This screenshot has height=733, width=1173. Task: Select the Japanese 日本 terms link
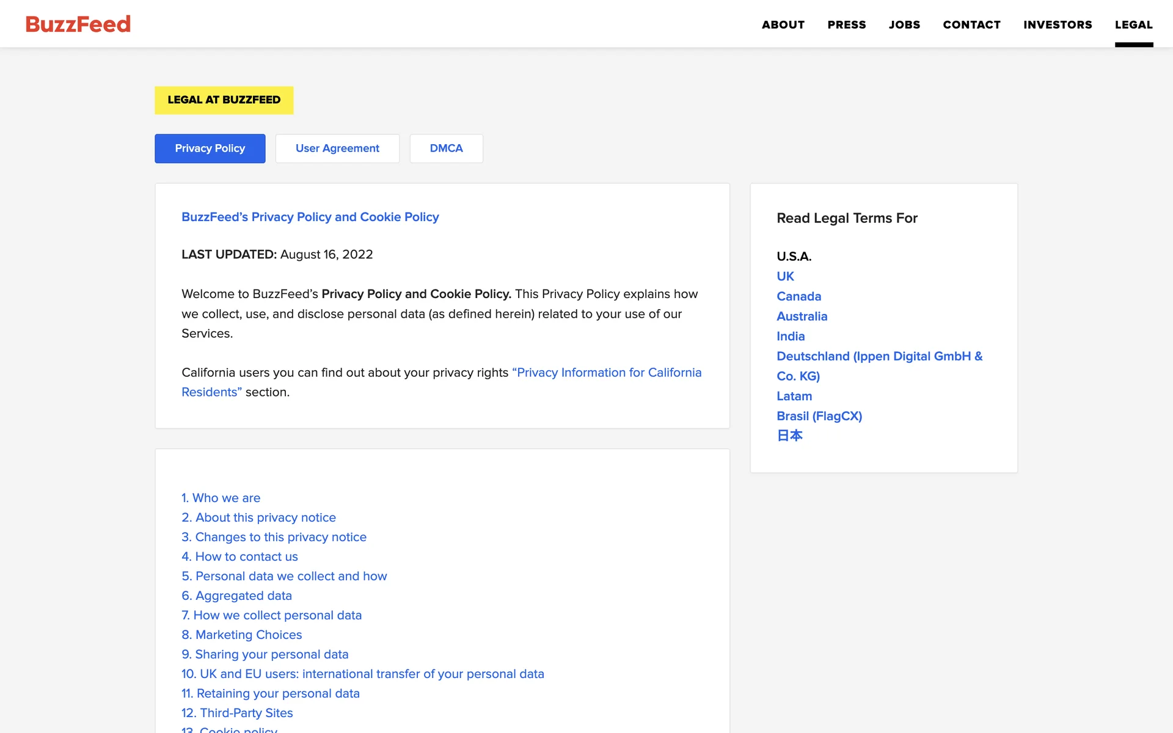pos(789,436)
